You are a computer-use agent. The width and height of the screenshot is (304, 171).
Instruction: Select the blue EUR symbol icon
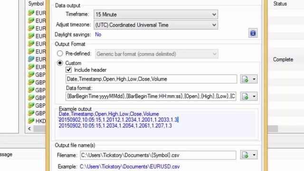[31, 59]
